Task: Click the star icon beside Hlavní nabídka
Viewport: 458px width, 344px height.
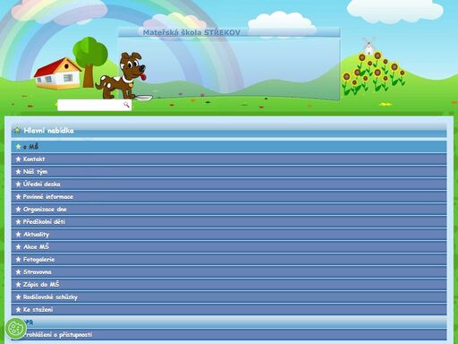Action: 17,131
